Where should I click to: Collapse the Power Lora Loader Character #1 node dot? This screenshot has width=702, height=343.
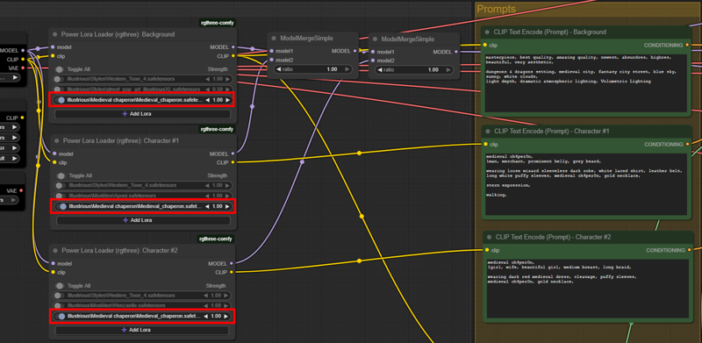pos(57,140)
